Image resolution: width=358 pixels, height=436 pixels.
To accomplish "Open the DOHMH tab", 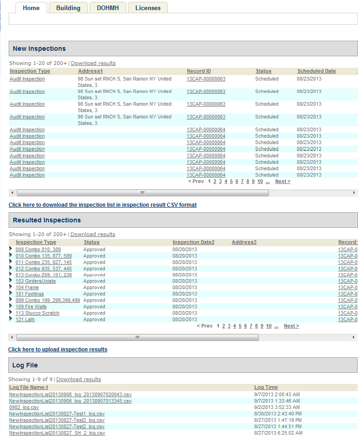I will [x=107, y=8].
